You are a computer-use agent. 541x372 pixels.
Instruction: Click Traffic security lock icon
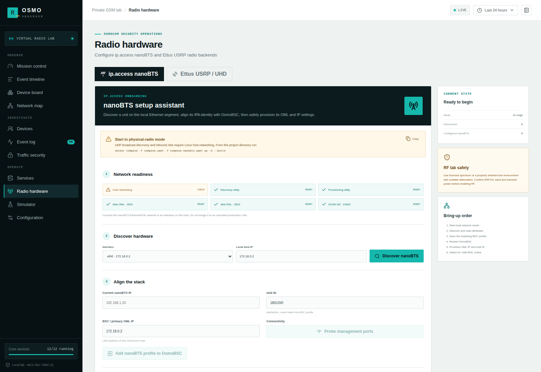coord(10,155)
